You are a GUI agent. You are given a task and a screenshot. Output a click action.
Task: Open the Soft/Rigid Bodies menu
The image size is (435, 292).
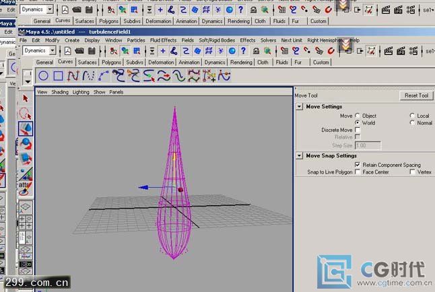tap(217, 40)
